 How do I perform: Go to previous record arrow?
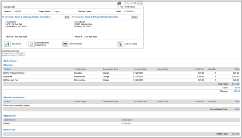(x=129, y=3)
